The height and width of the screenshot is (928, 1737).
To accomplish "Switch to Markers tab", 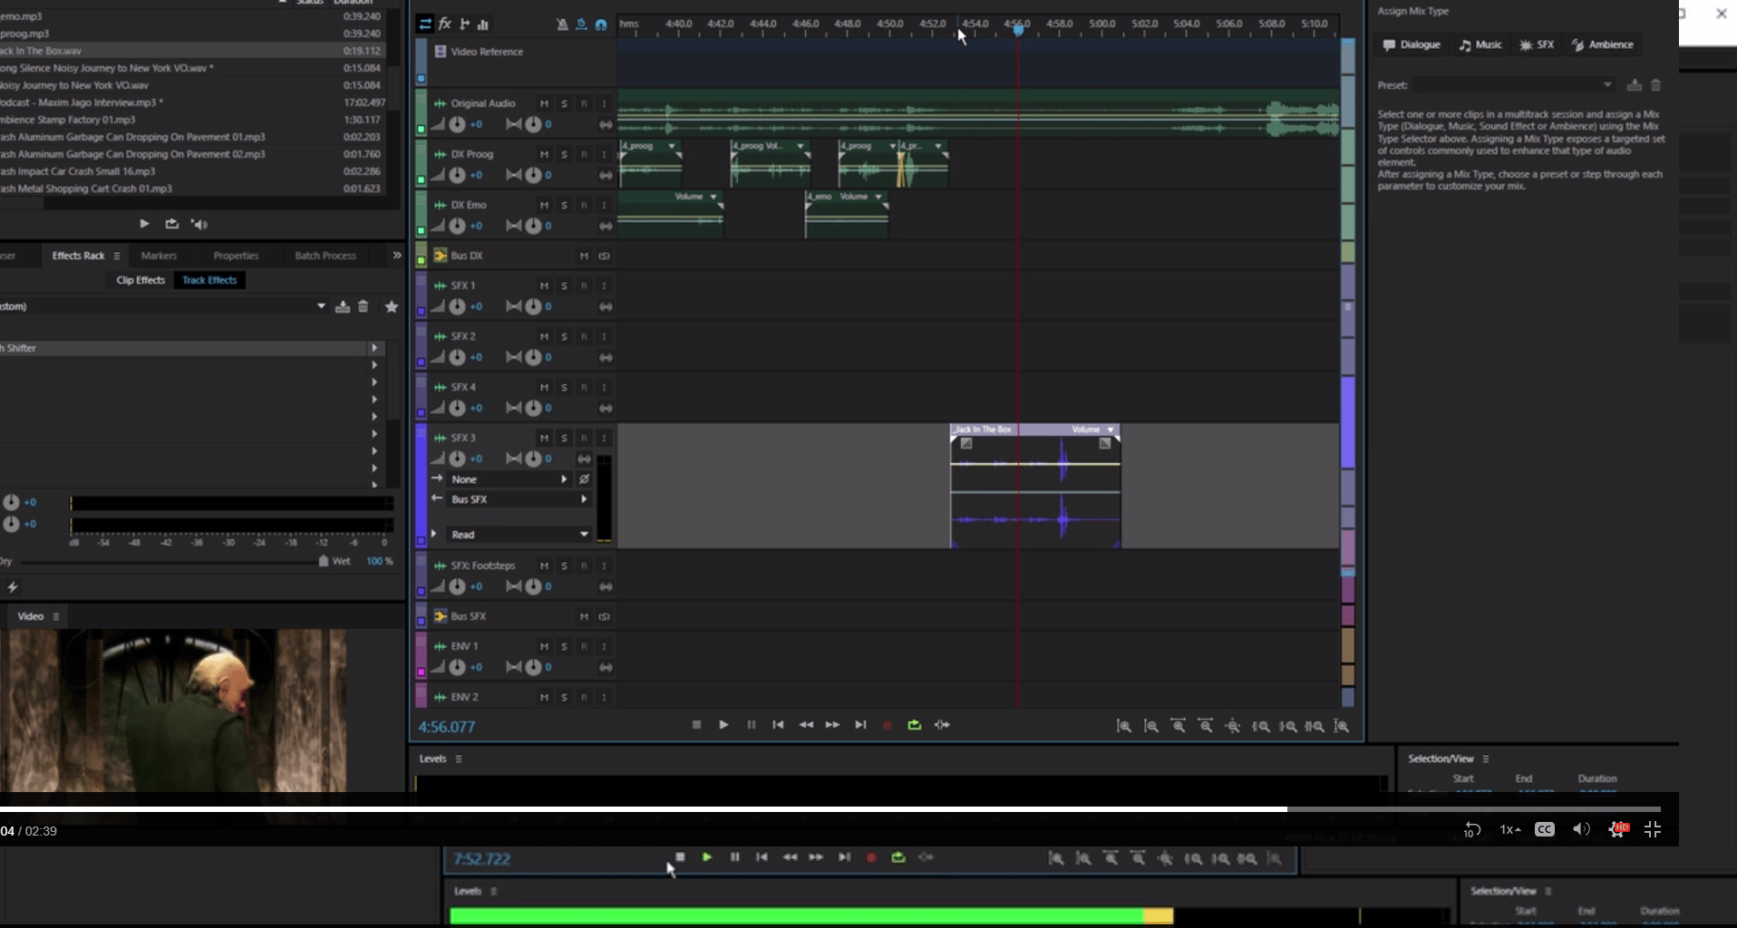I will (159, 256).
